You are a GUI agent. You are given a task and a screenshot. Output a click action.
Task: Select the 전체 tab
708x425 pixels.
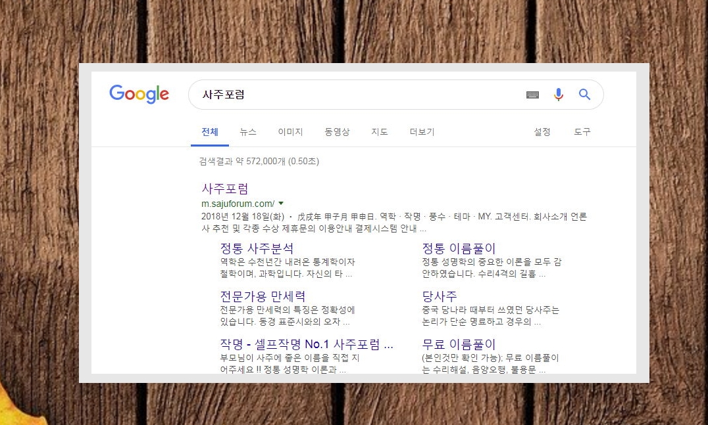coord(209,132)
